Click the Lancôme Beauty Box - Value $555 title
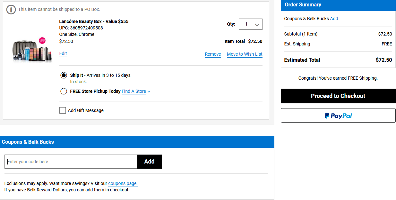Viewport: 396px width, 200px height. tap(94, 21)
